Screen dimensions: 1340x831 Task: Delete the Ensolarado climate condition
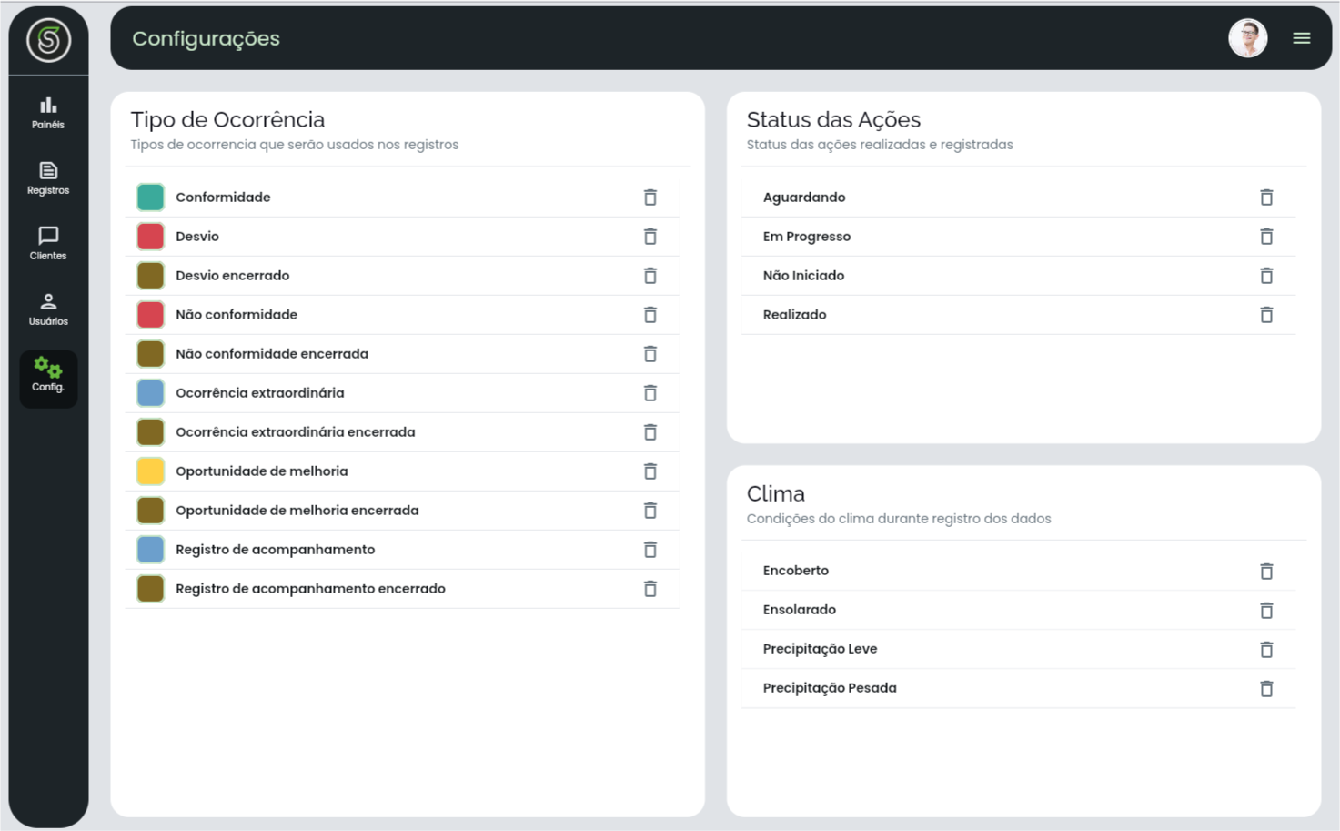click(x=1266, y=611)
